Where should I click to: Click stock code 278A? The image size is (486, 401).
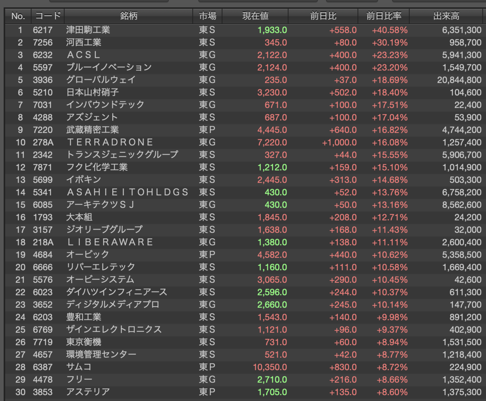[44, 142]
